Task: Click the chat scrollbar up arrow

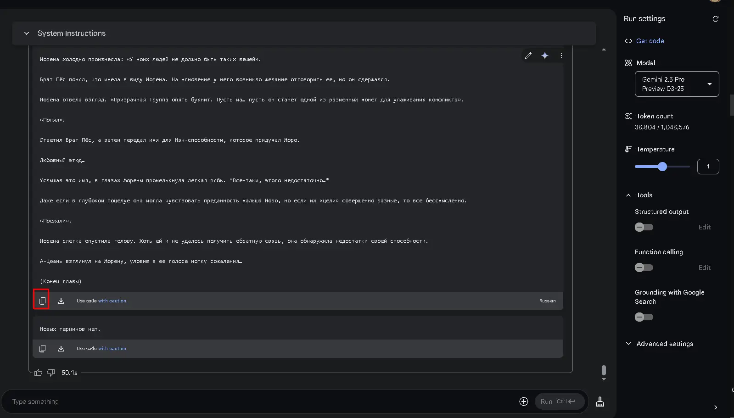Action: [604, 50]
